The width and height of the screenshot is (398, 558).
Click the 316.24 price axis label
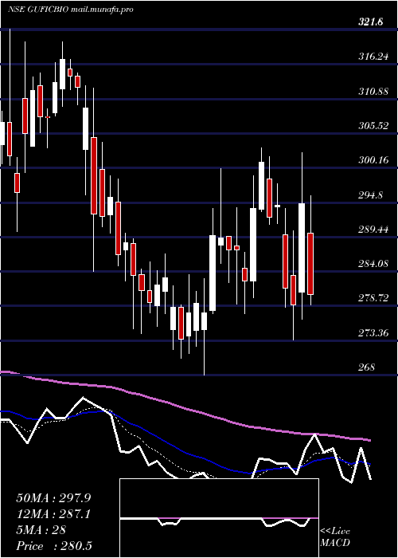click(373, 57)
